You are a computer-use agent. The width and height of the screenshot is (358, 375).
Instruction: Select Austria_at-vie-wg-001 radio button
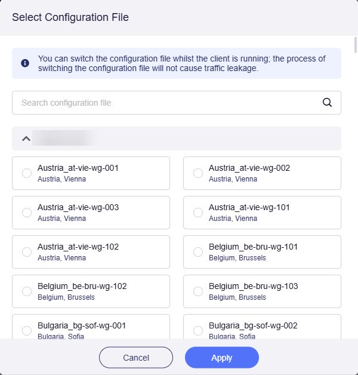[x=27, y=173]
